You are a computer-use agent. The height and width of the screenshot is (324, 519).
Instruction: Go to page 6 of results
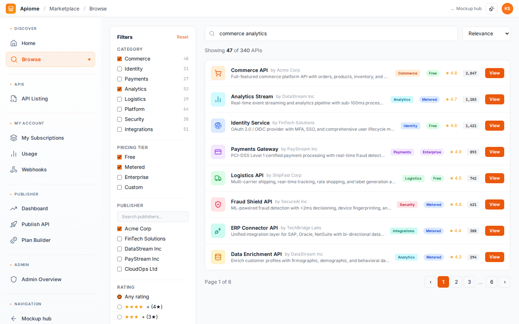click(492, 282)
